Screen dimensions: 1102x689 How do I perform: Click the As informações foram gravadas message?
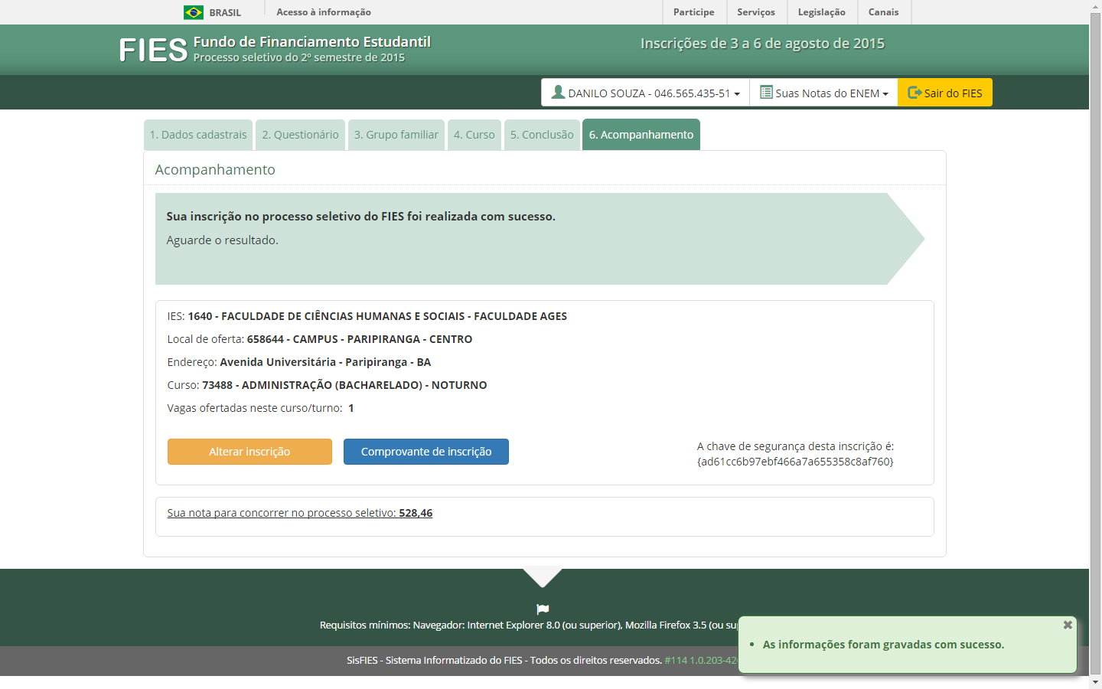[883, 645]
